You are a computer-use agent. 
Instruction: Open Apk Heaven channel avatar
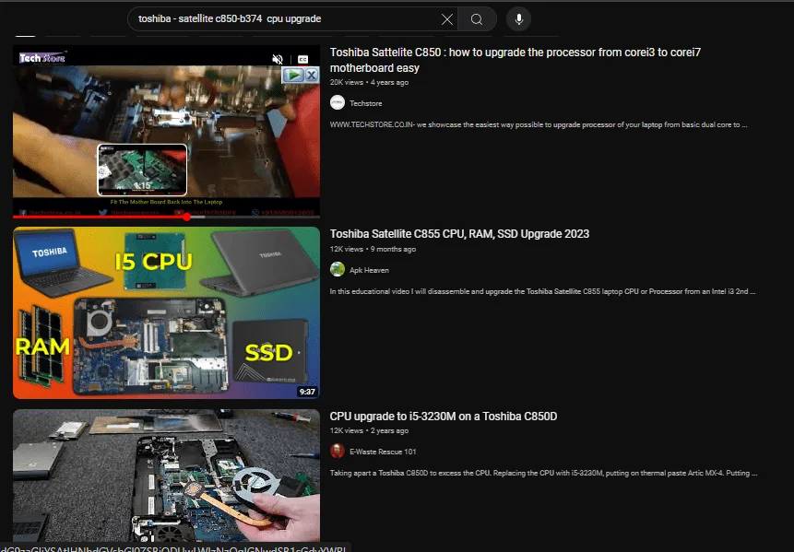338,270
